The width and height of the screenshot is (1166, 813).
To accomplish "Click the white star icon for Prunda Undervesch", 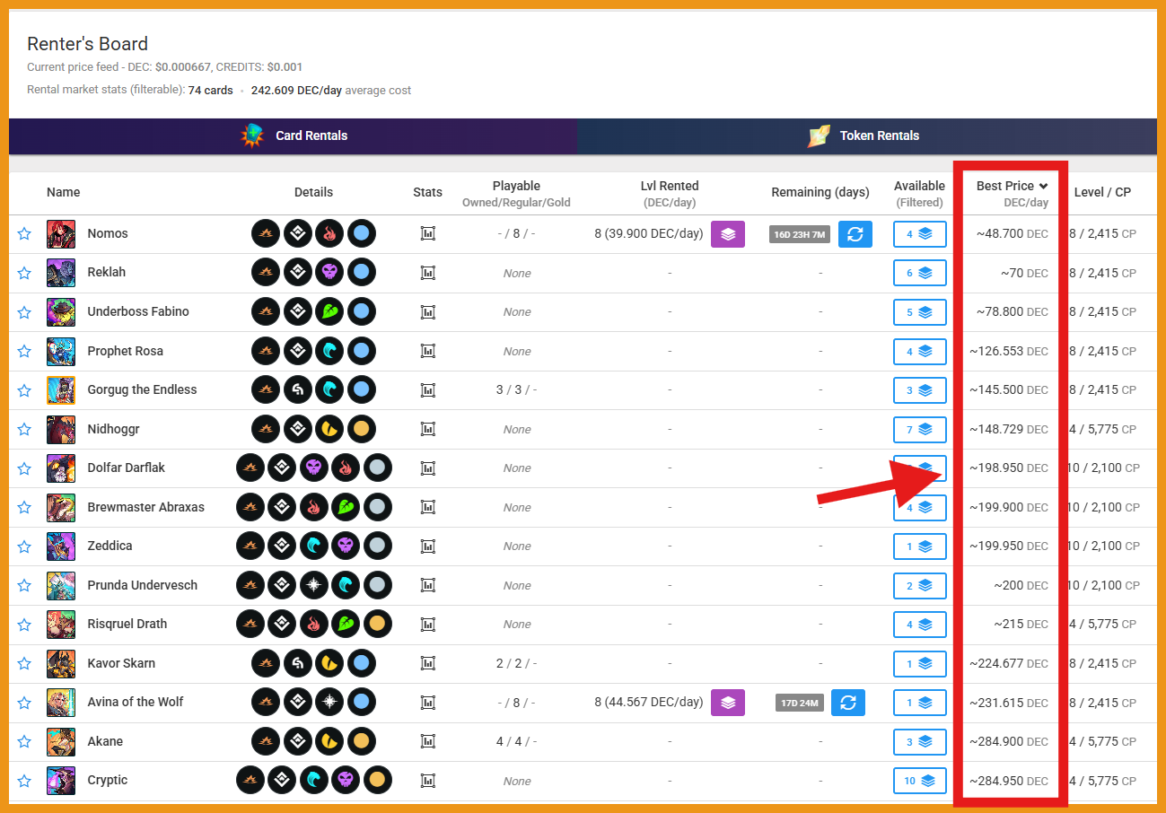I will pos(314,585).
